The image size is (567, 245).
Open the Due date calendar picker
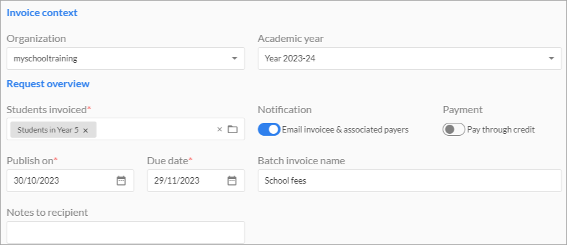[x=232, y=180]
